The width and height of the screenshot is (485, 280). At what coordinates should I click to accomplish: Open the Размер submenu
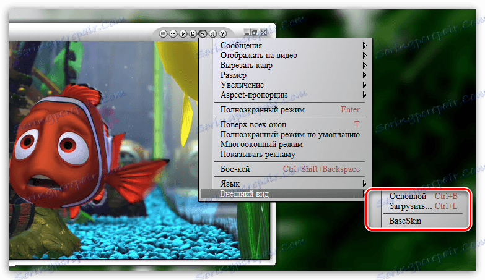coord(285,75)
